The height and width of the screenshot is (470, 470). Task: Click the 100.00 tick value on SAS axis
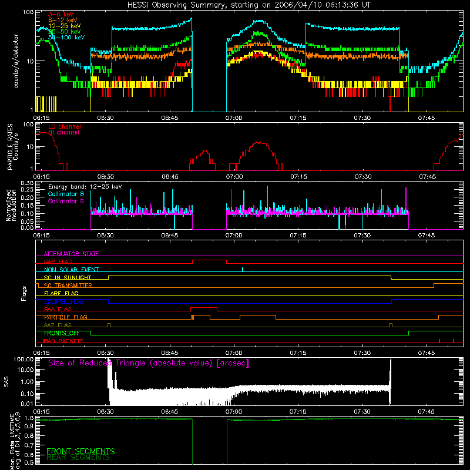23,359
